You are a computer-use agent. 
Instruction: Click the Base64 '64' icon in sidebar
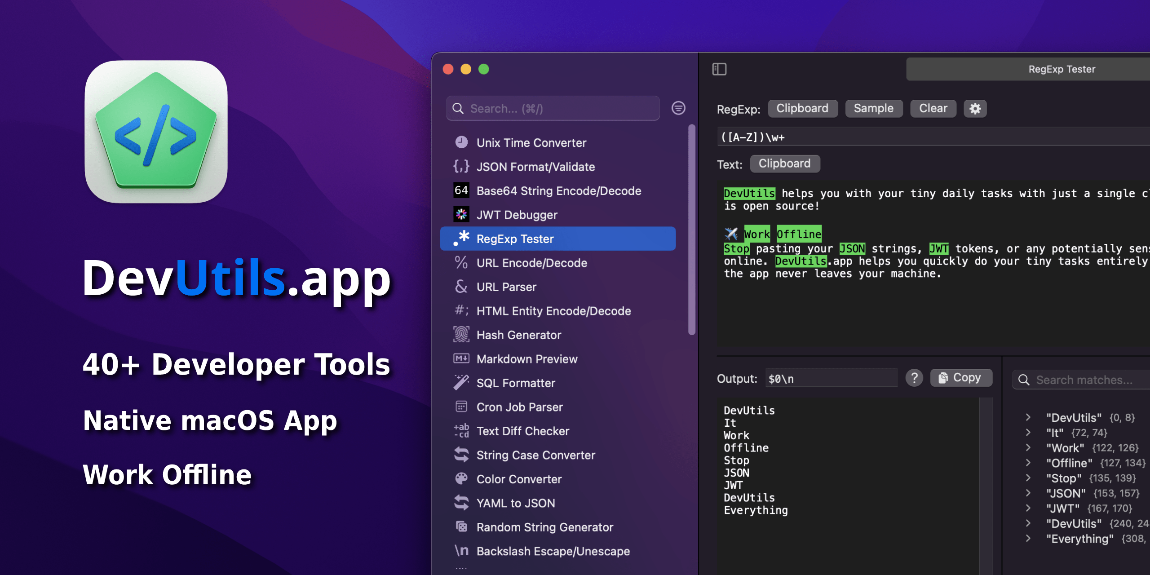tap(461, 190)
